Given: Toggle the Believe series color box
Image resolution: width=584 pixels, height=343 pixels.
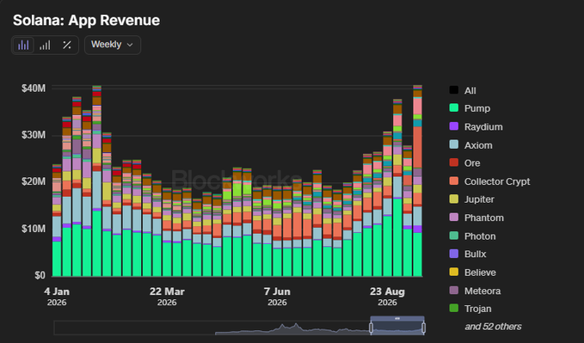Looking at the screenshot, I should pos(453,272).
